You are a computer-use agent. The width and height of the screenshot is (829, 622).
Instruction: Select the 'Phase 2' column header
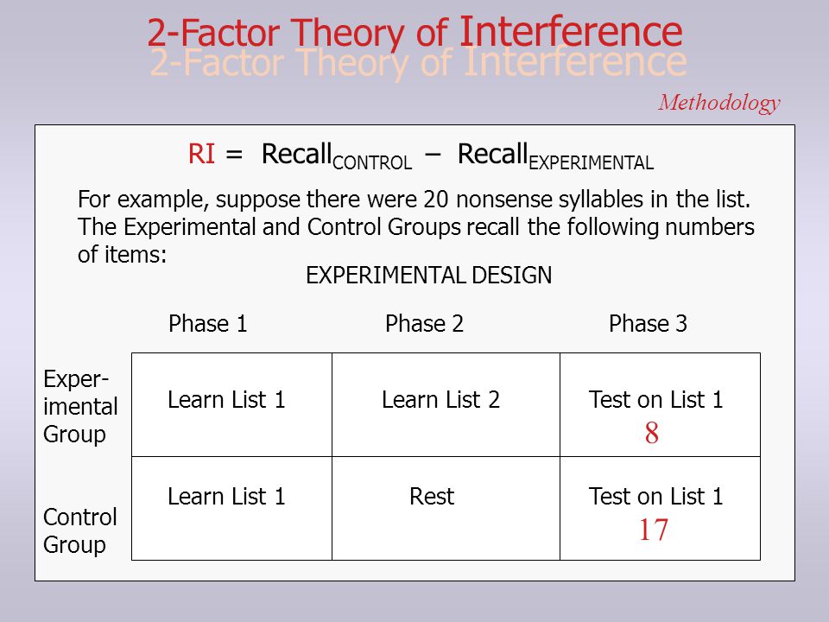424,323
